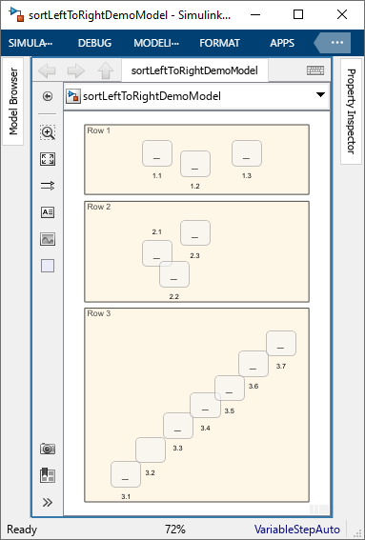The height and width of the screenshot is (540, 365).
Task: Click the Up to Parent arrow
Action: coord(106,70)
